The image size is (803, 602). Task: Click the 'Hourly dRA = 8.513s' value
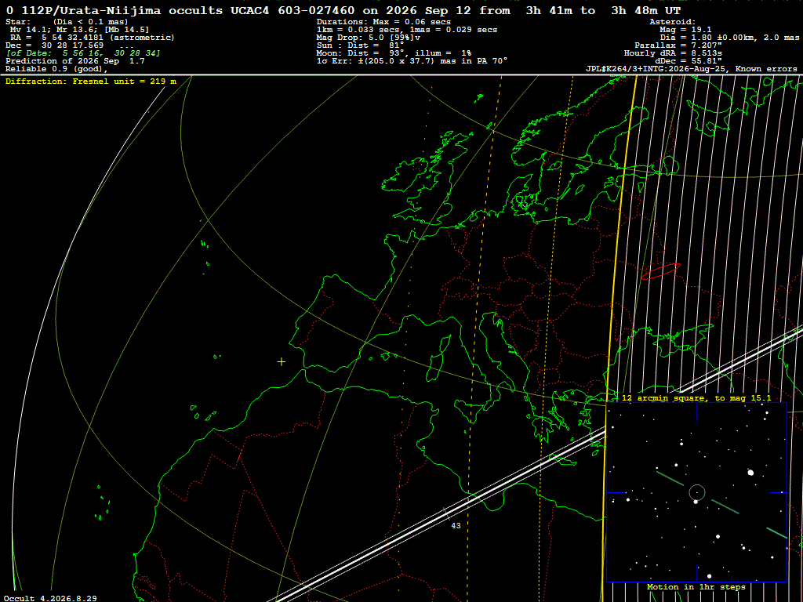673,53
